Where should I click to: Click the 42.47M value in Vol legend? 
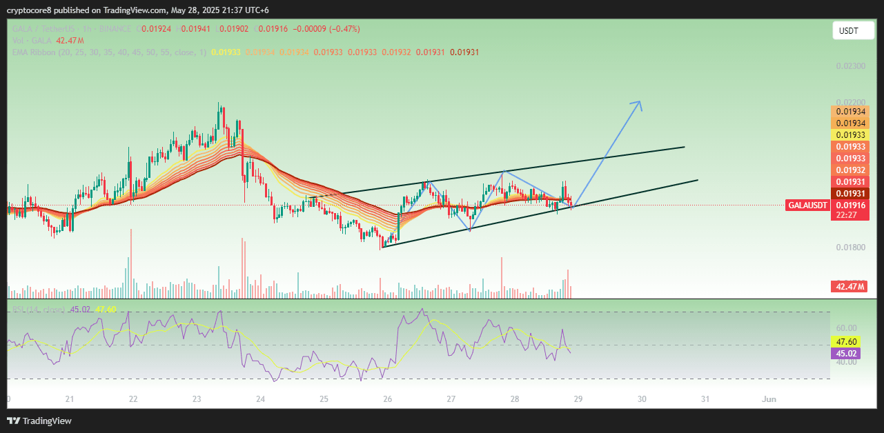click(x=70, y=41)
